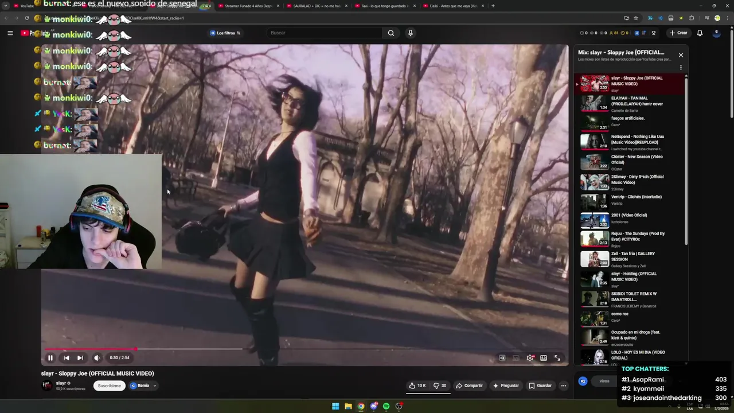Skip to the next video
Screen dimensions: 734x413
(x=80, y=357)
